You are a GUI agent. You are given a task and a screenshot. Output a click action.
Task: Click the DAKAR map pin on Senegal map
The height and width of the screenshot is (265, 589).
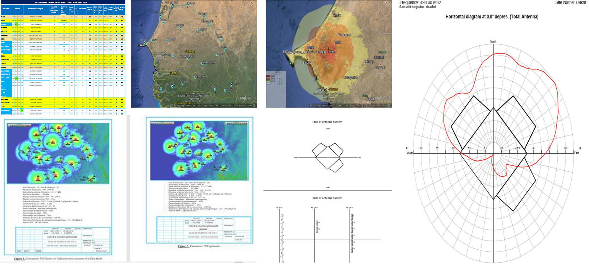pos(144,42)
